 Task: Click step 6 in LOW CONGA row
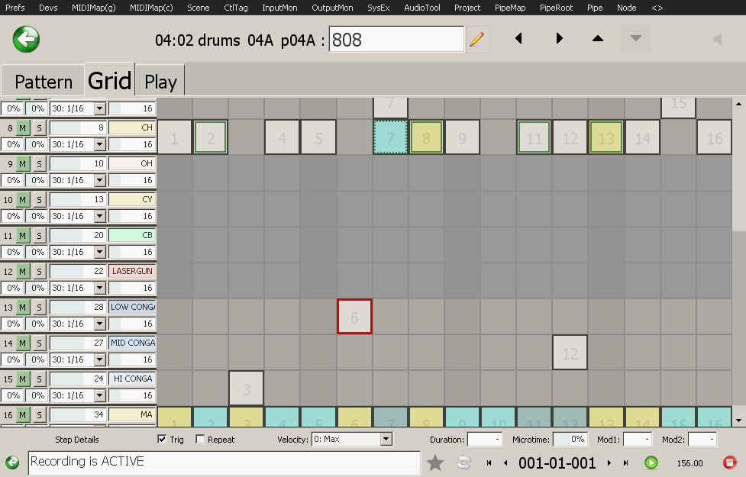coord(354,317)
